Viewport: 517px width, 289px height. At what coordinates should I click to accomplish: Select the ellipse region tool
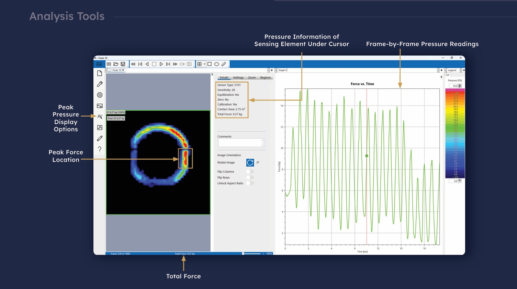pos(216,64)
